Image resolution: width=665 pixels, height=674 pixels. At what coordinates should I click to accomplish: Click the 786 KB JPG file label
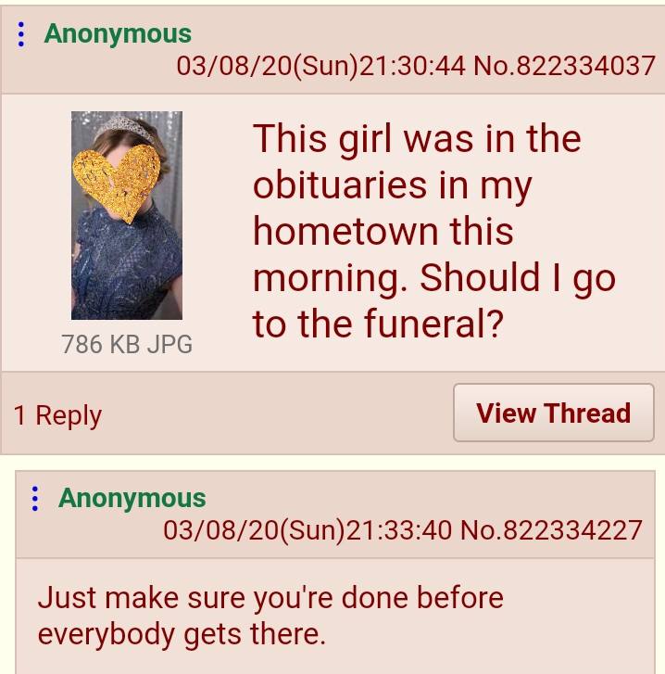[x=127, y=344]
